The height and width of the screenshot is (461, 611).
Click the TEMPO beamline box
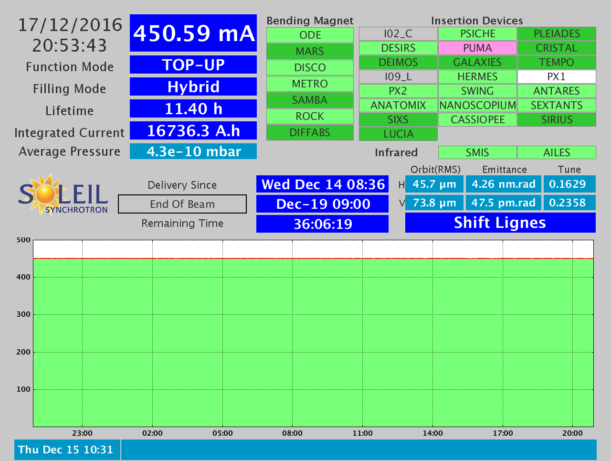(x=557, y=63)
